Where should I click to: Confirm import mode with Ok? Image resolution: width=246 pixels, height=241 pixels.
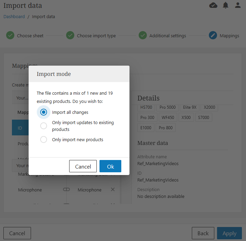pyautogui.click(x=110, y=166)
